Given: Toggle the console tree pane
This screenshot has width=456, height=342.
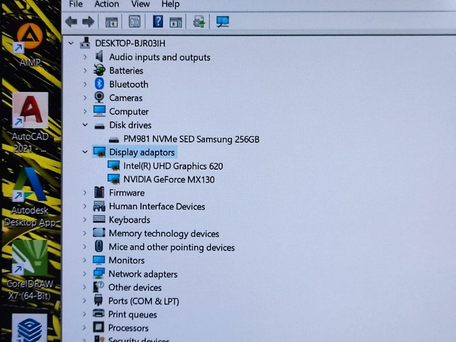Looking at the screenshot, I should click(x=111, y=22).
